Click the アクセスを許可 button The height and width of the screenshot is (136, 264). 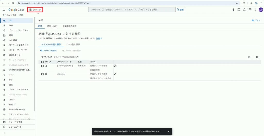click(x=48, y=51)
